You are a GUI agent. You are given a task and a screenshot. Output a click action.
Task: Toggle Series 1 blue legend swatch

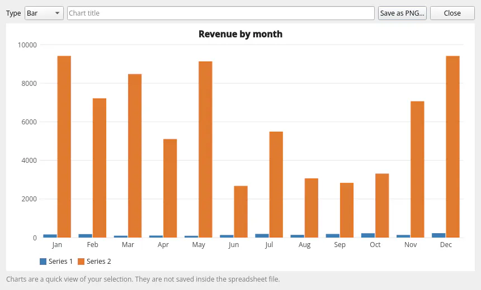click(43, 261)
